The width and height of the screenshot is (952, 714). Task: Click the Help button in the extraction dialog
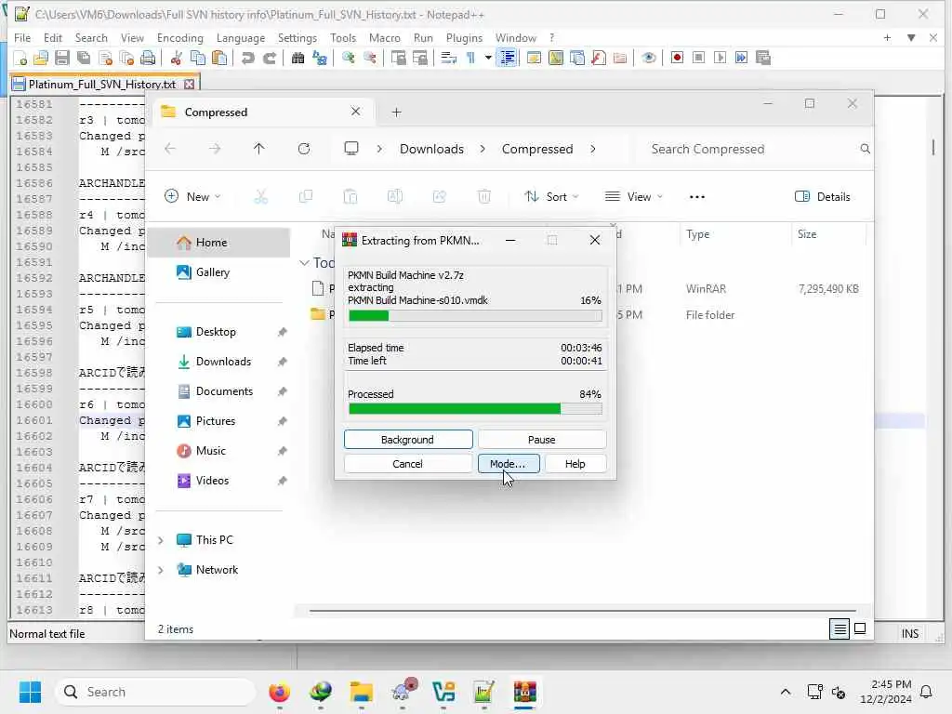[575, 464]
